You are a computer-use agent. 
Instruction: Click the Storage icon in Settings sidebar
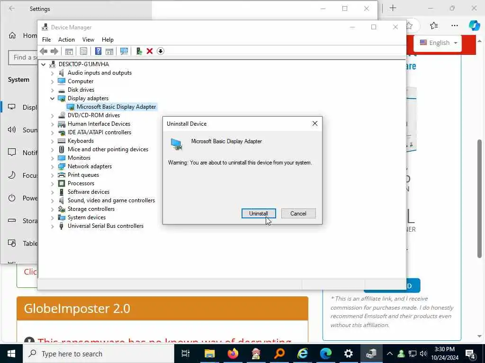(x=12, y=220)
